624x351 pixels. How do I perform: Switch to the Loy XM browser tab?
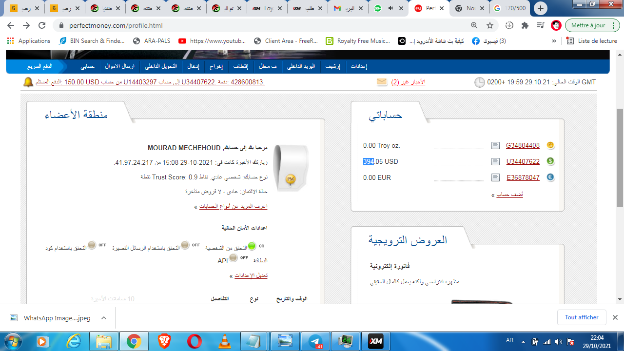(x=267, y=8)
